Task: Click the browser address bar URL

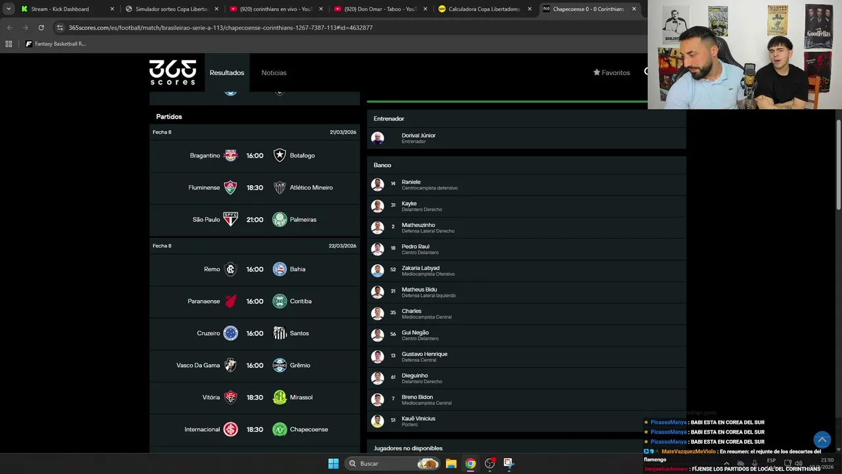Action: 220,28
